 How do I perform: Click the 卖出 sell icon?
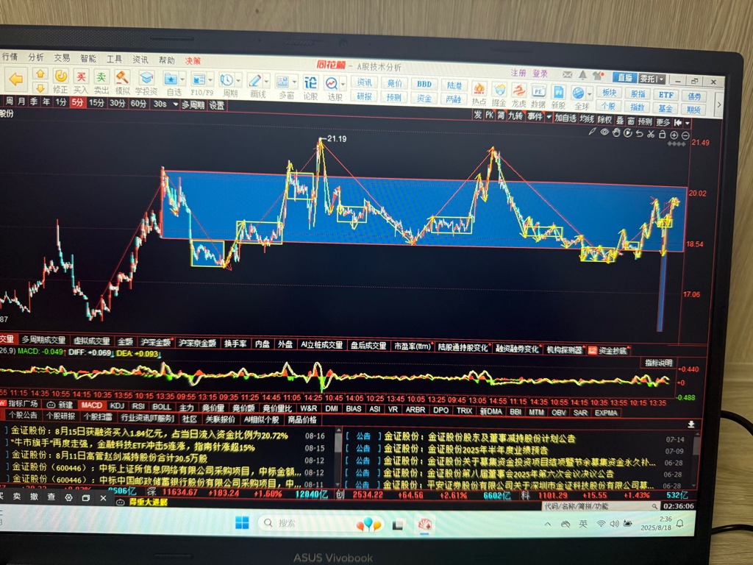click(x=101, y=77)
